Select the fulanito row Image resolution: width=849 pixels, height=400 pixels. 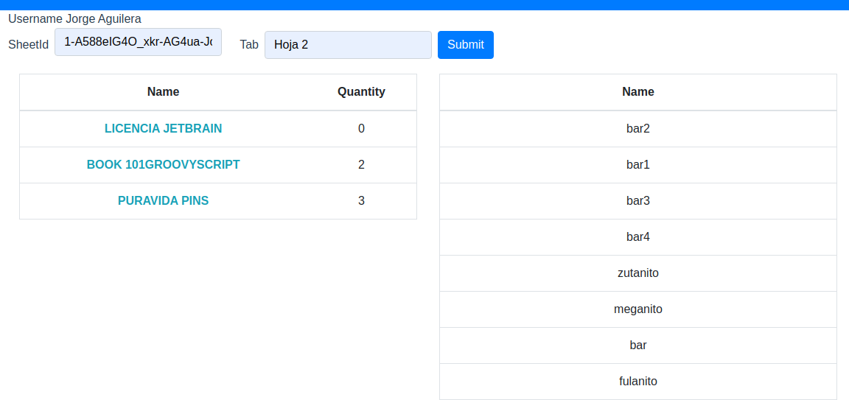coord(637,381)
